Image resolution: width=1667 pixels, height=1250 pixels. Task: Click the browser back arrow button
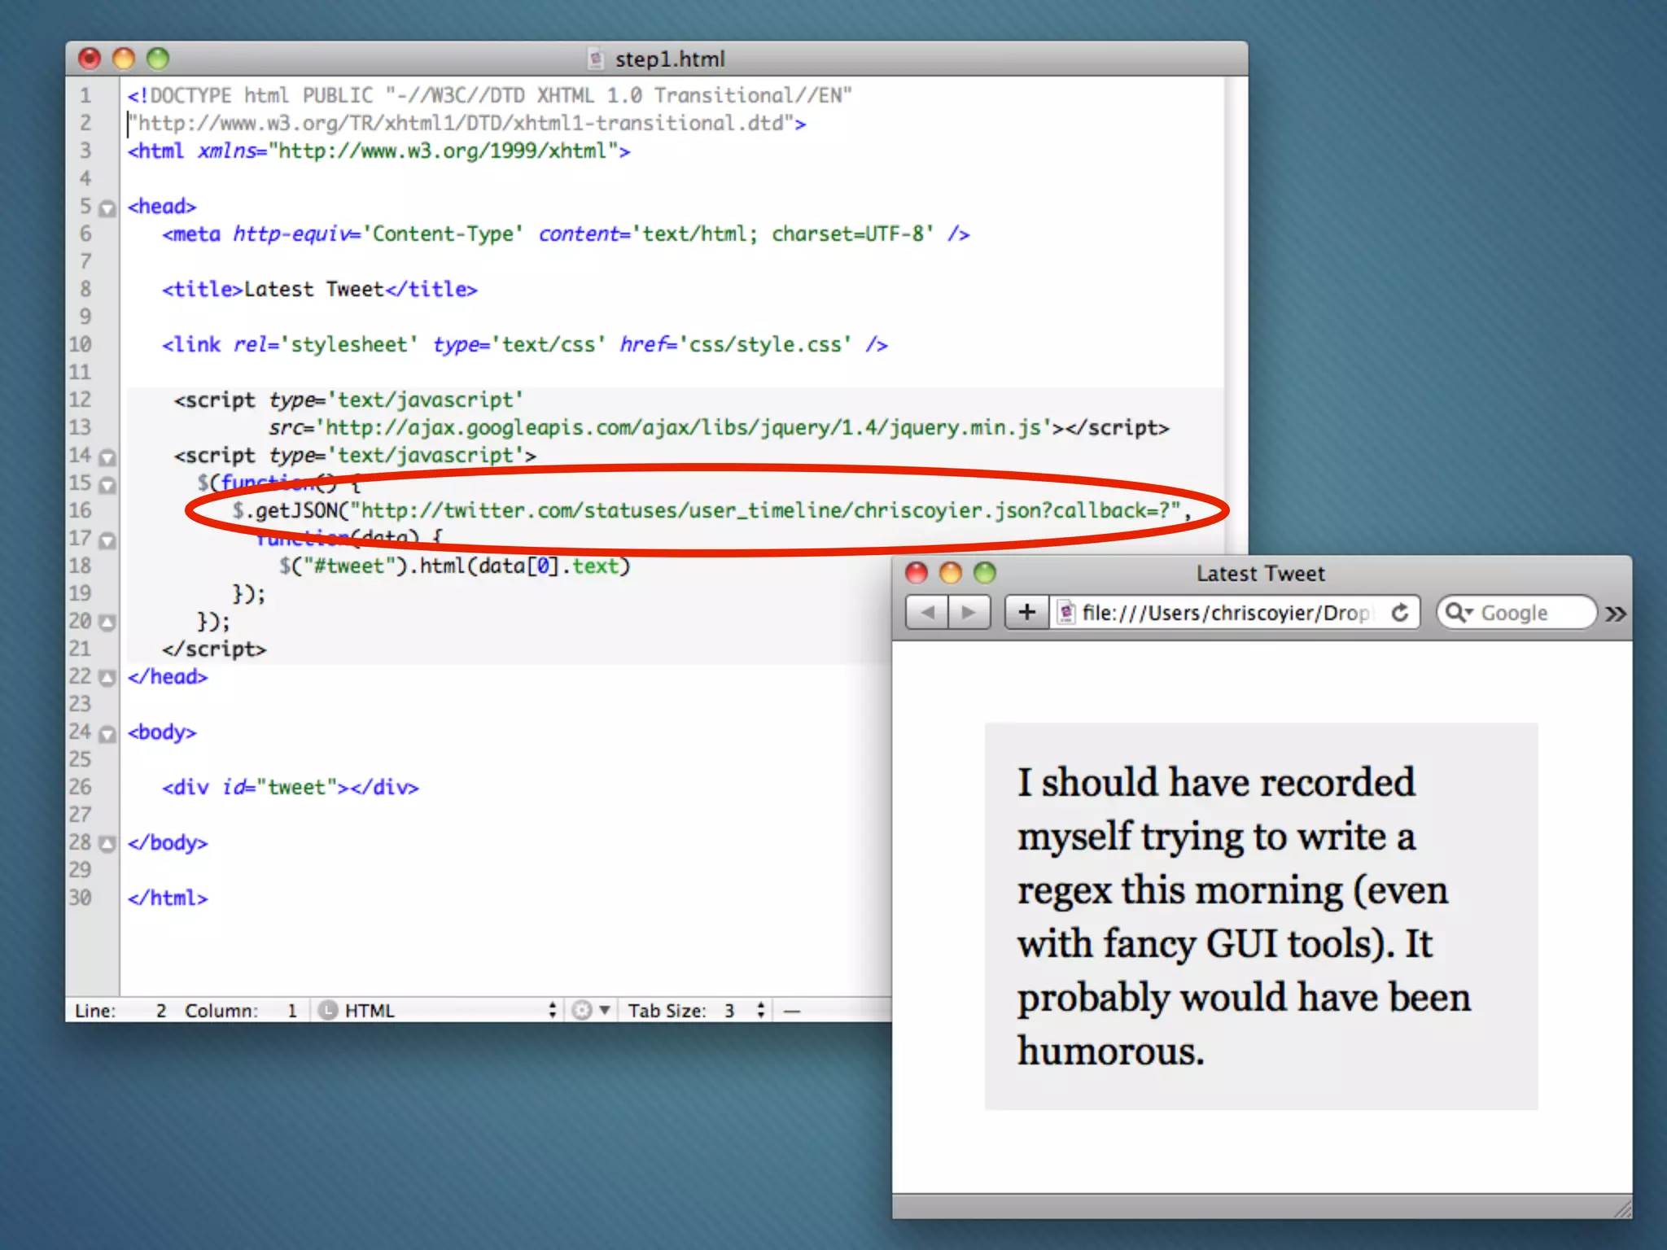(x=927, y=612)
